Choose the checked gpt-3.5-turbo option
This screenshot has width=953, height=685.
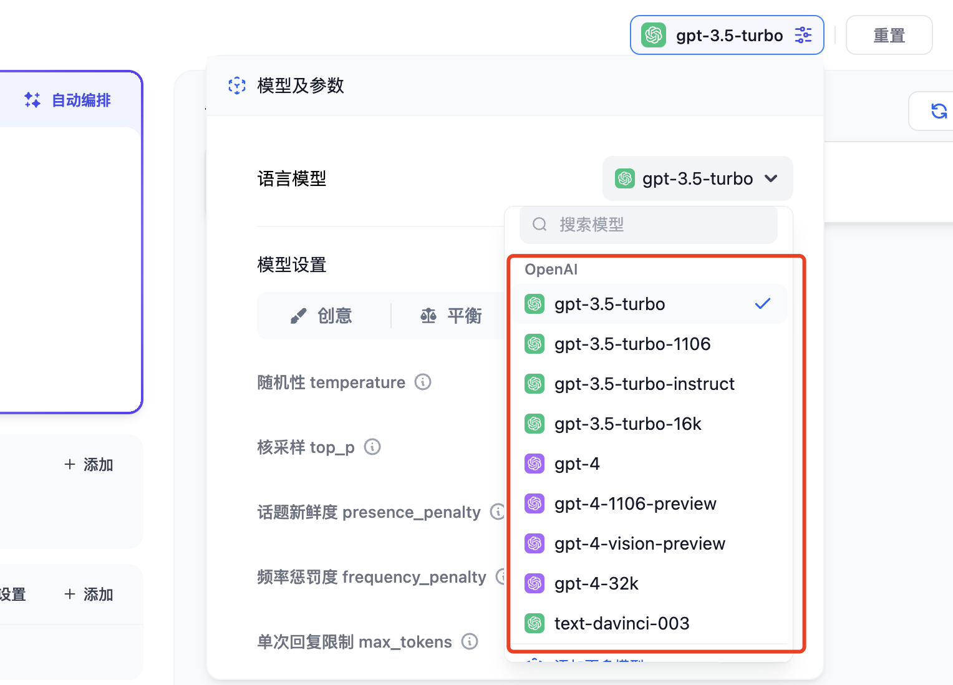[x=649, y=304]
